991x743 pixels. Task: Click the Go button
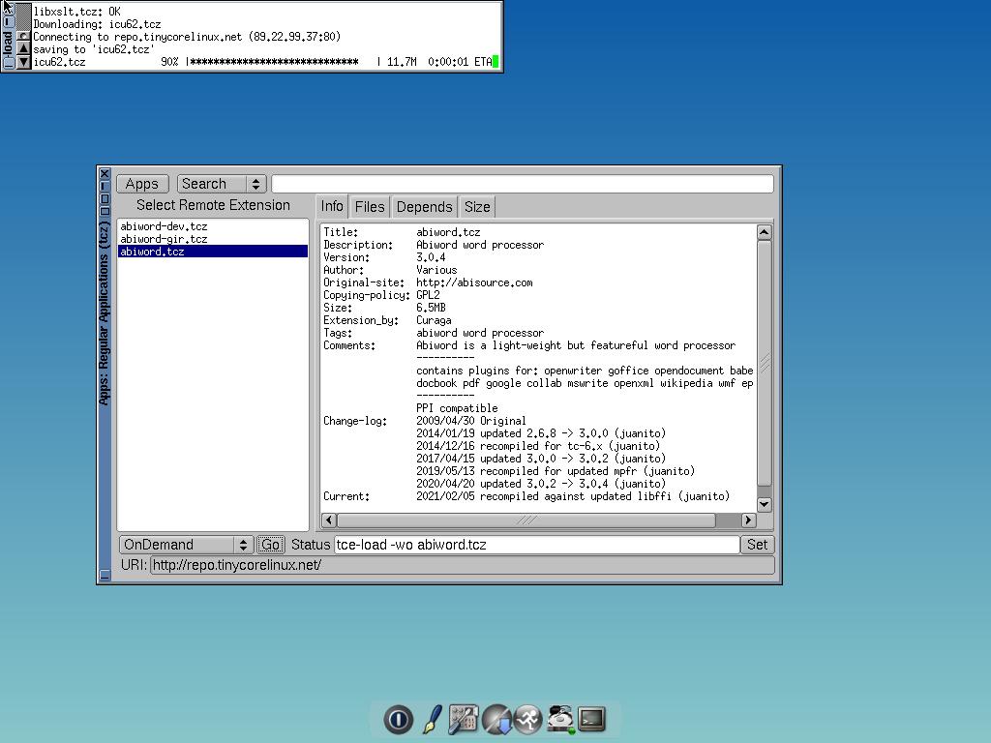[271, 545]
